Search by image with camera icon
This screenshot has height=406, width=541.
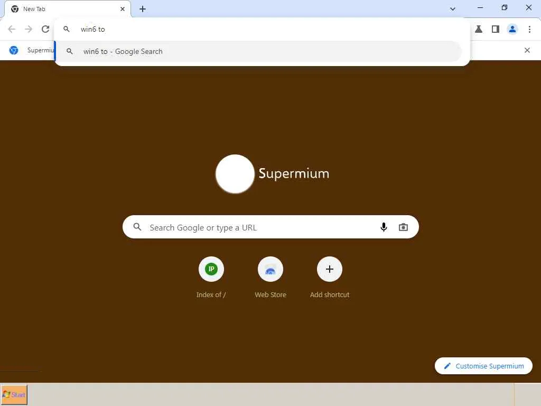403,227
